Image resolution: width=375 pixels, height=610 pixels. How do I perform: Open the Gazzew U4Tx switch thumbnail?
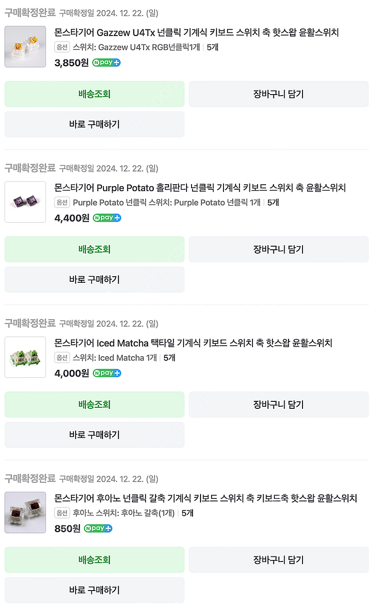pos(25,47)
